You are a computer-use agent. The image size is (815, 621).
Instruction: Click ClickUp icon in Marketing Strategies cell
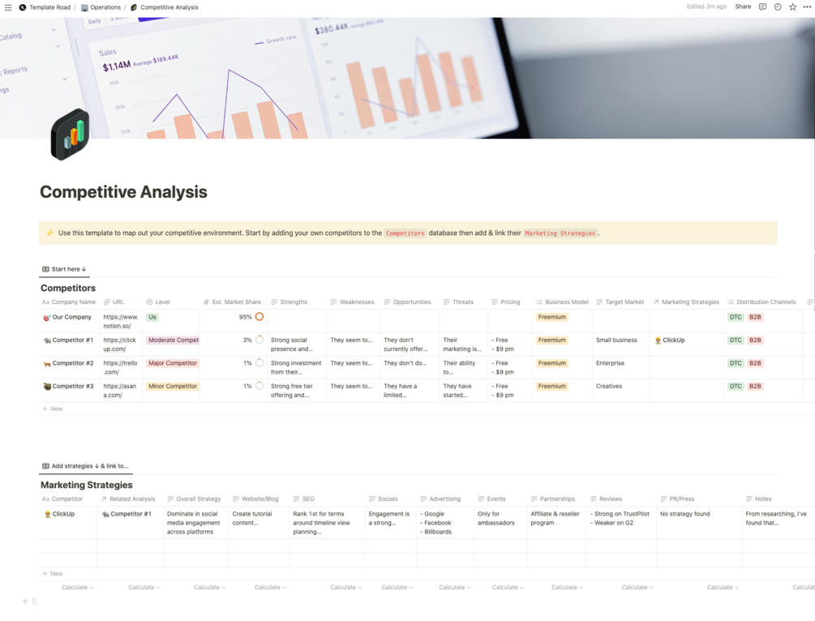pos(658,340)
